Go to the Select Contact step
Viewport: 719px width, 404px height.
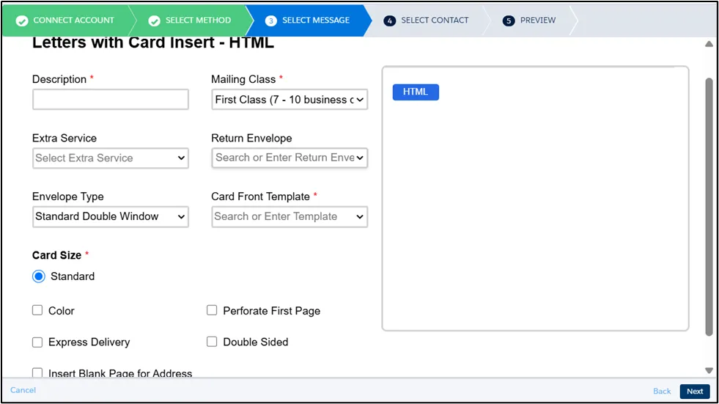pos(435,21)
